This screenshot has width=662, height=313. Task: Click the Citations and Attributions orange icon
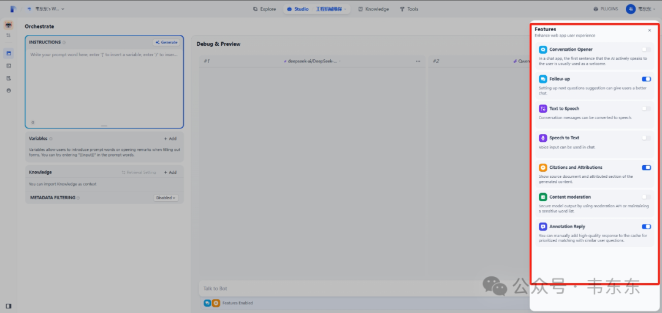coord(543,168)
